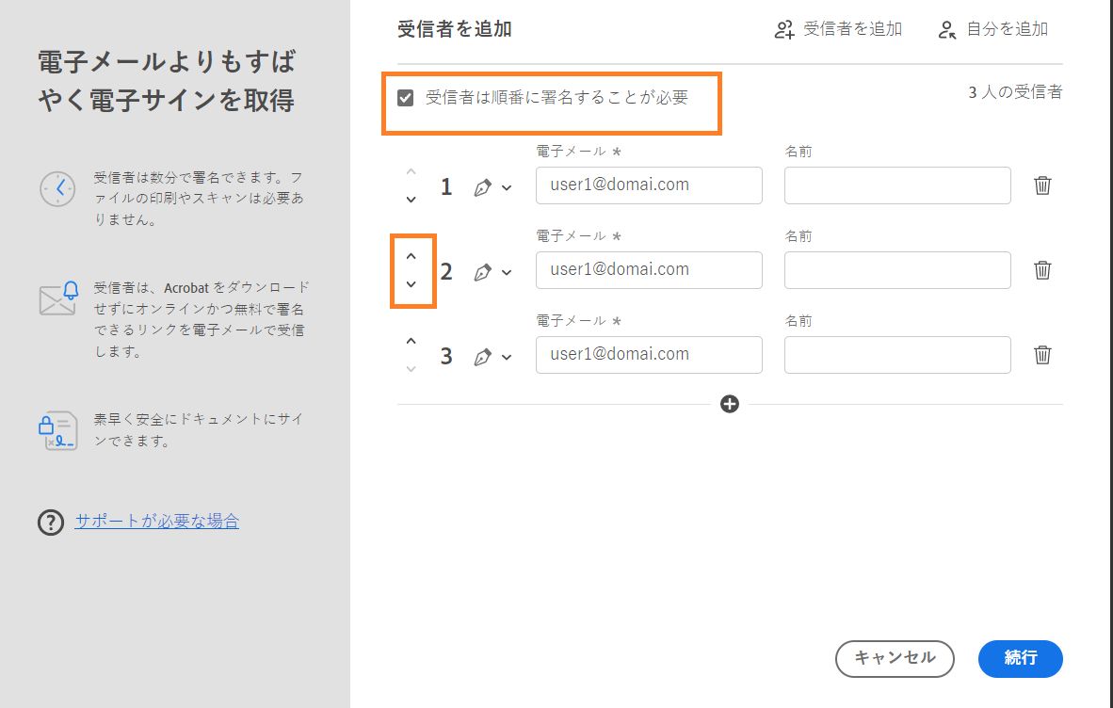
Task: Click the pen role icon for recipient 1
Action: coord(483,185)
